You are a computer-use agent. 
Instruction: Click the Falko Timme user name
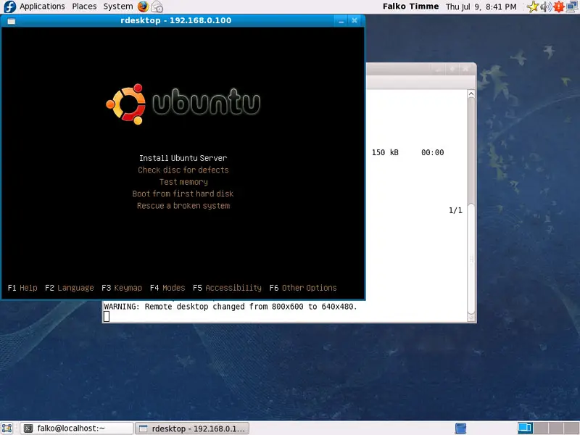coord(410,7)
